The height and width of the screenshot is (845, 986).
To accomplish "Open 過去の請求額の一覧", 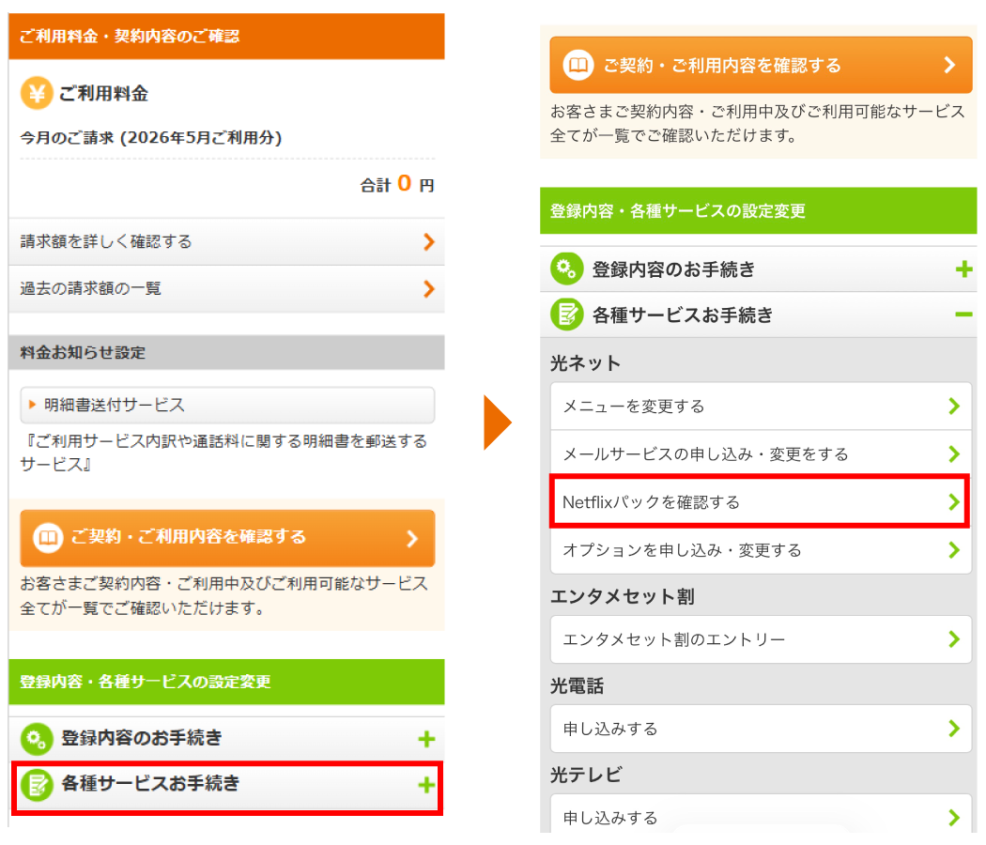I will tap(226, 289).
